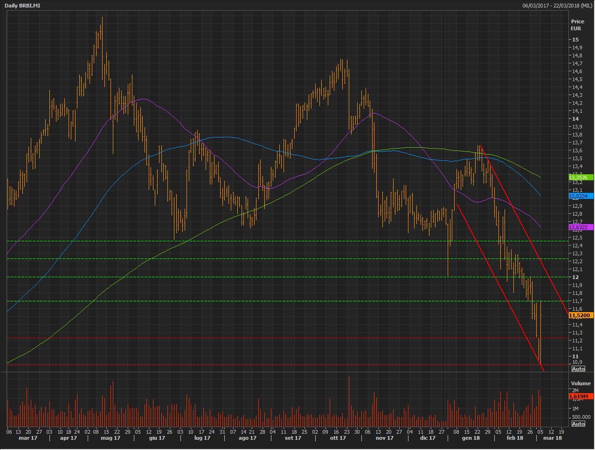Click the Price EUR axis header
This screenshot has width=595, height=450.
tap(577, 25)
